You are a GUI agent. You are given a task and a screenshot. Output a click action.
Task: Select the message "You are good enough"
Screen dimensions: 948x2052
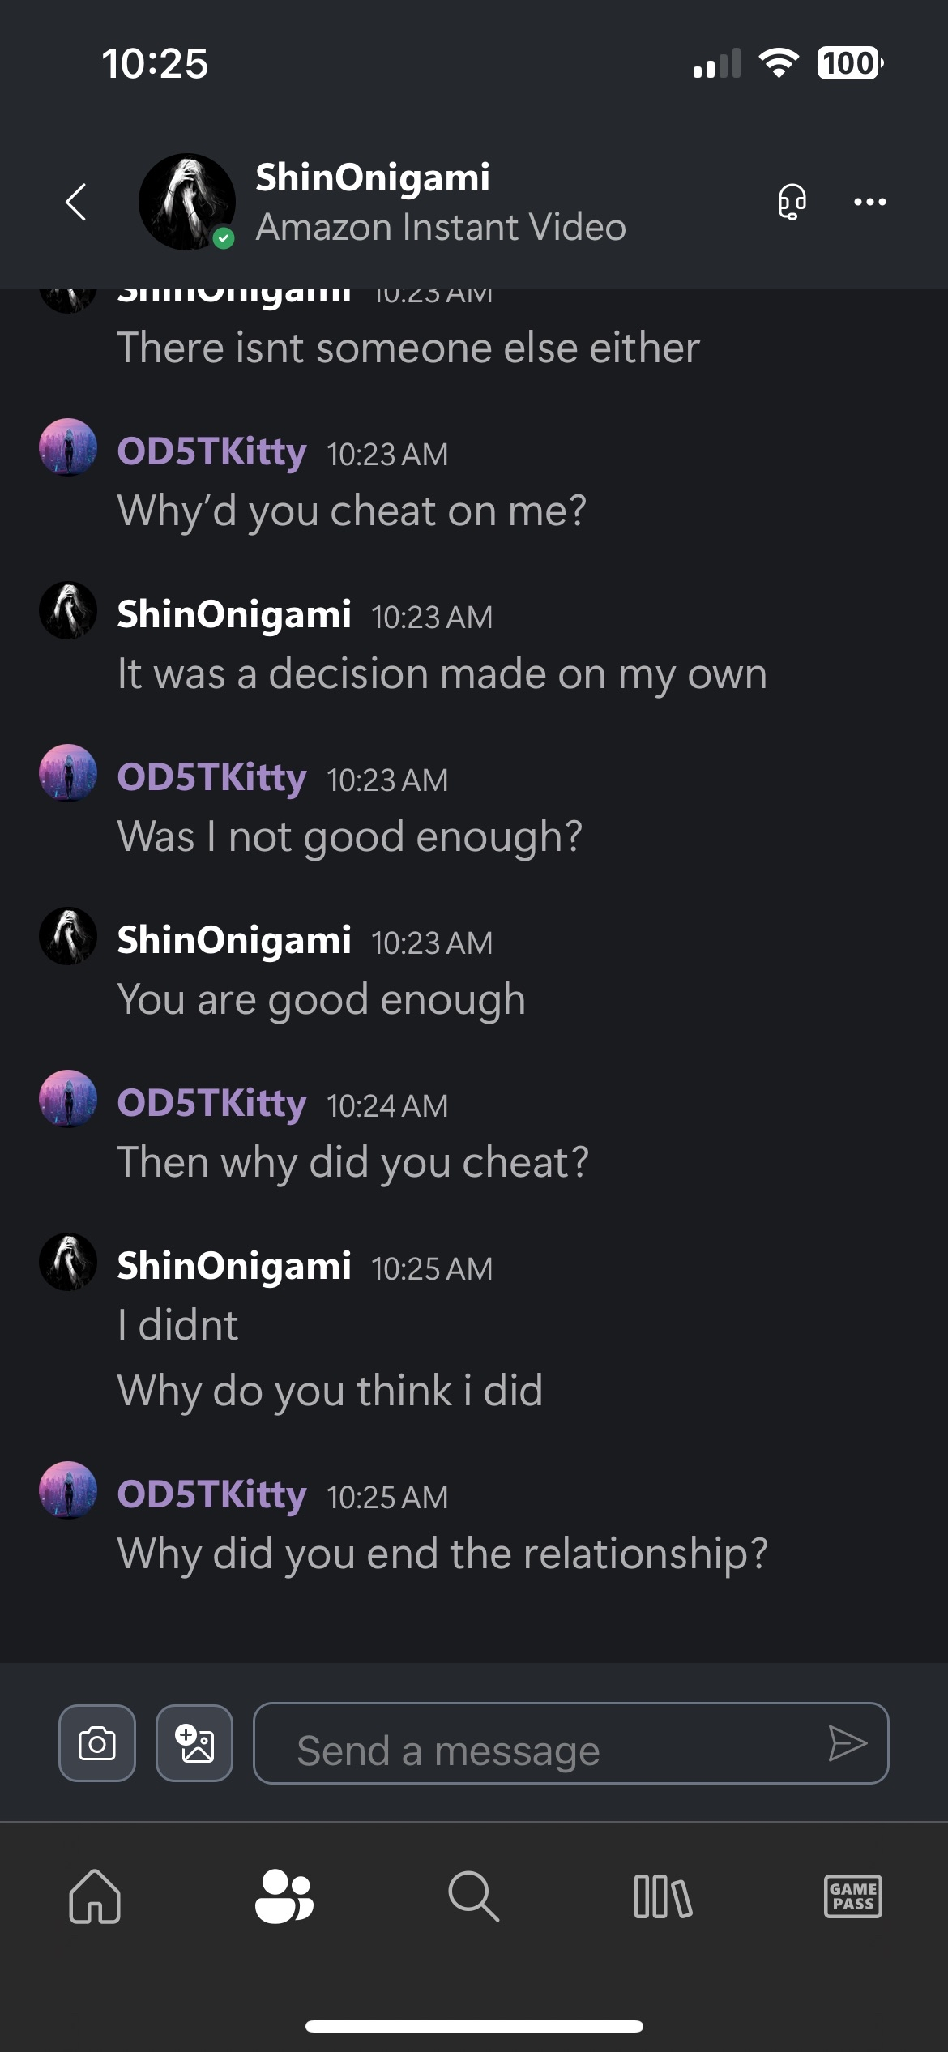322,999
